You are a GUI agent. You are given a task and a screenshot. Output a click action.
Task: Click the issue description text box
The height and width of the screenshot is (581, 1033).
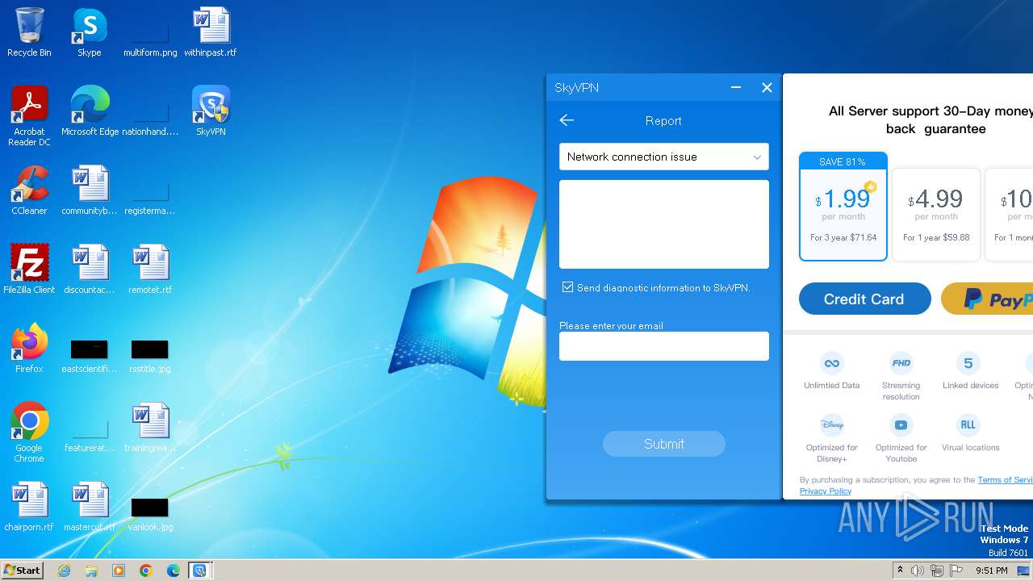tap(663, 224)
